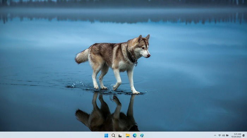Click the husky's reflection in the water
This screenshot has width=247, height=138.
point(107,113)
